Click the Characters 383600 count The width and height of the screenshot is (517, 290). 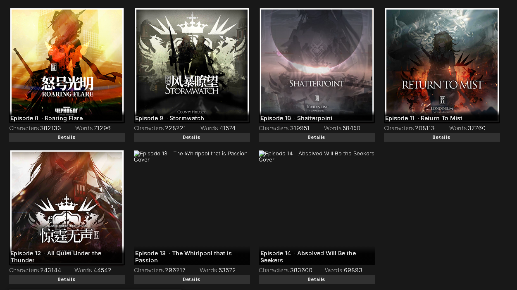point(286,270)
